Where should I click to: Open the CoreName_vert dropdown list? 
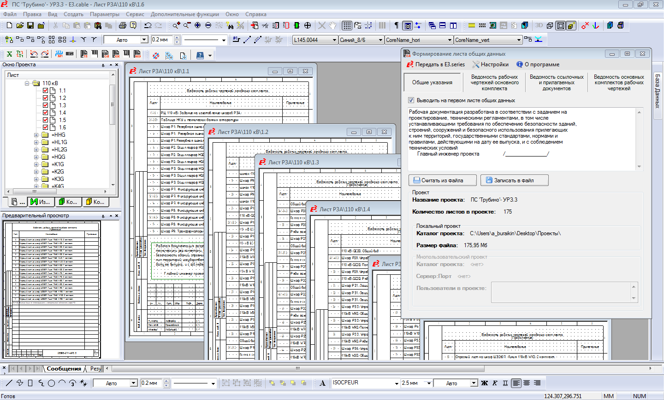coord(519,40)
